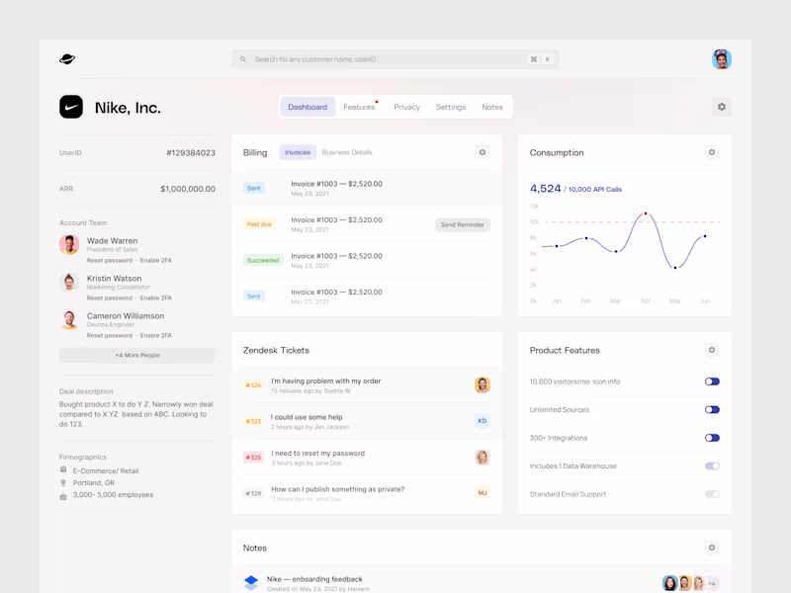
Task: Toggle Standard Email Support switch
Action: pyautogui.click(x=712, y=495)
